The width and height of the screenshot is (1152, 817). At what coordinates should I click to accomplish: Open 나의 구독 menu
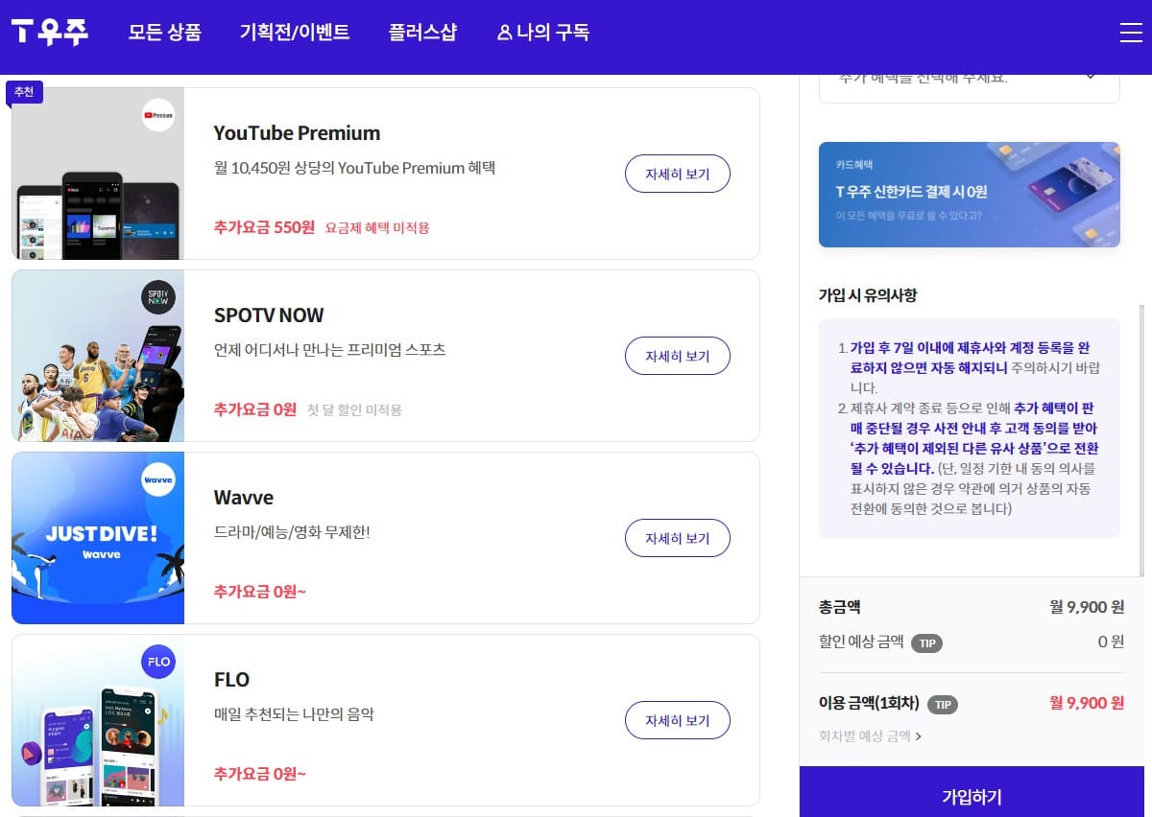pos(543,33)
